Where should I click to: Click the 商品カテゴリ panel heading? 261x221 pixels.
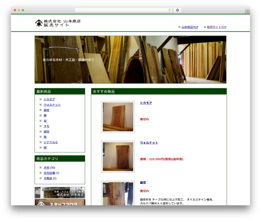point(60,159)
